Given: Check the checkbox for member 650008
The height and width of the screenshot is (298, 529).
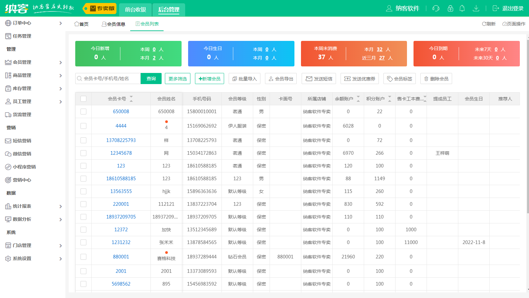Looking at the screenshot, I should pyautogui.click(x=83, y=112).
